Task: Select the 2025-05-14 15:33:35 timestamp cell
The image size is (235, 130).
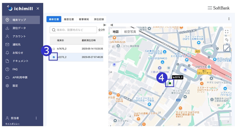Action: pos(92,49)
